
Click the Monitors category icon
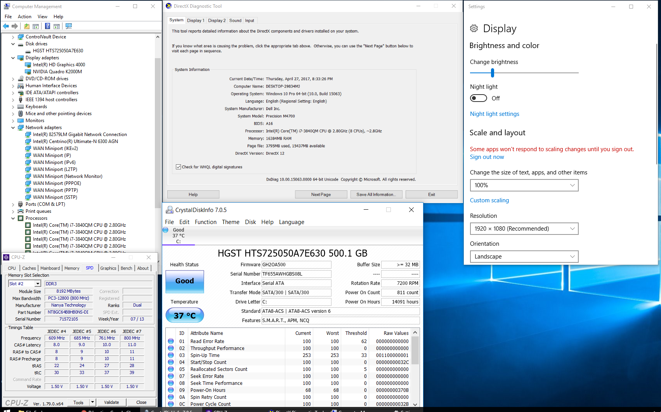click(21, 121)
